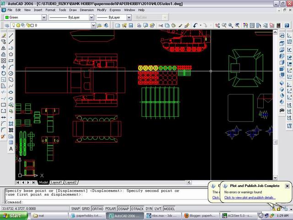
Task: Open the Dimension menu
Action: coord(87,10)
